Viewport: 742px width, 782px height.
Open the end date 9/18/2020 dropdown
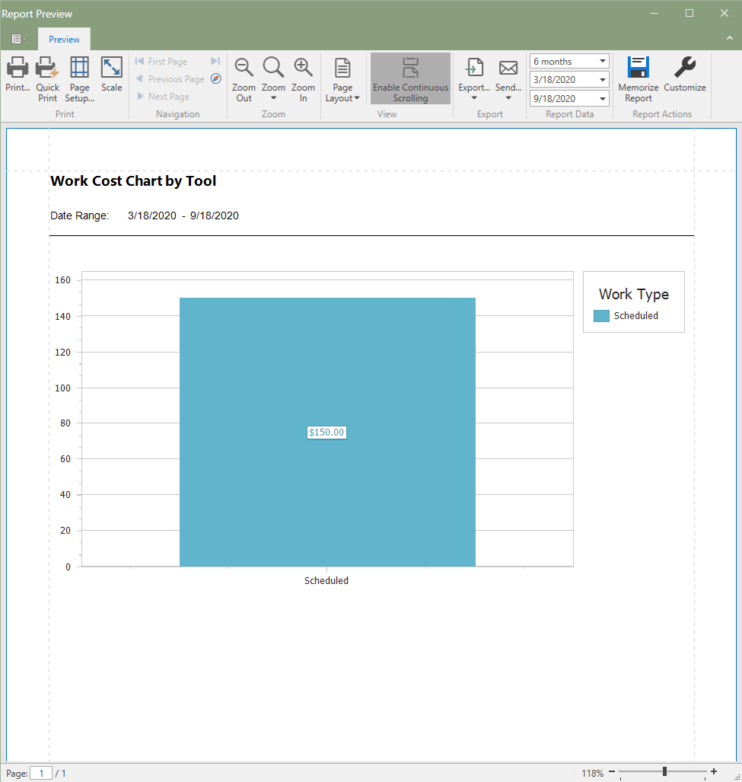coord(603,99)
